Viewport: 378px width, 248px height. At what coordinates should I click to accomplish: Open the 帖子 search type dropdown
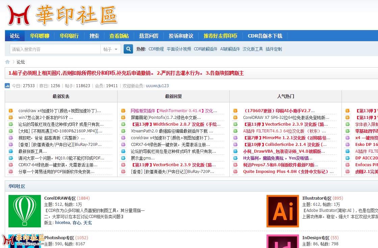110,49
